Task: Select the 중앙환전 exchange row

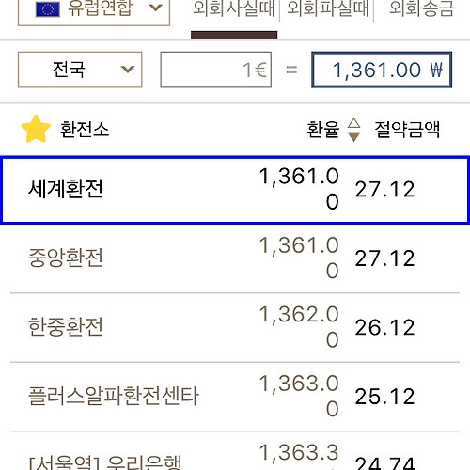Action: coord(235,258)
